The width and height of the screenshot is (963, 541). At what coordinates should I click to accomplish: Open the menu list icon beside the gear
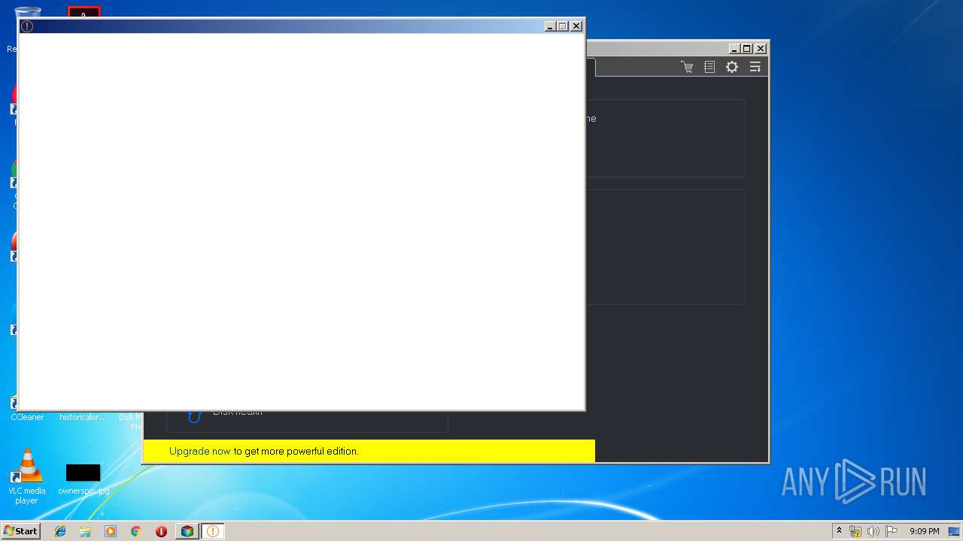click(755, 67)
